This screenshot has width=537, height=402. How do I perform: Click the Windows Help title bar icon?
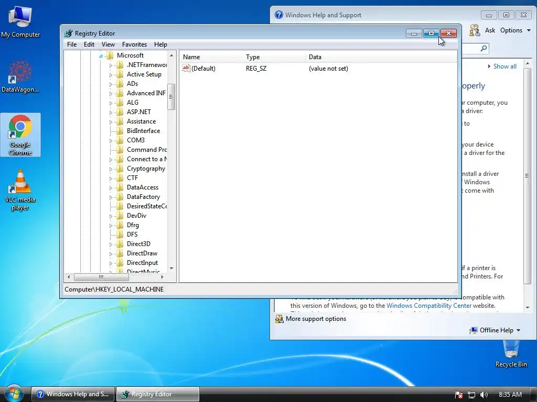pos(279,15)
